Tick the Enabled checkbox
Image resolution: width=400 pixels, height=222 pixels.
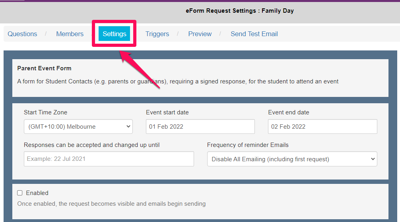pyautogui.click(x=20, y=193)
